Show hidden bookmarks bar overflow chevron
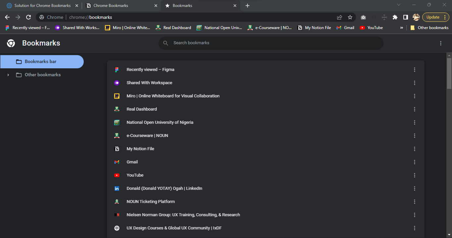452x238 pixels. point(402,28)
